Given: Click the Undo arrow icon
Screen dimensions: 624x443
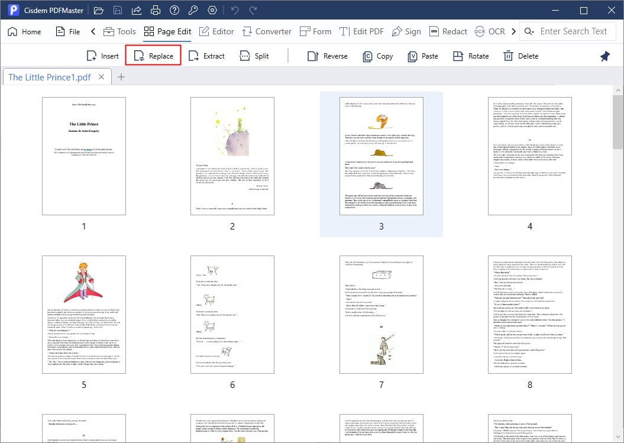Looking at the screenshot, I should 235,10.
